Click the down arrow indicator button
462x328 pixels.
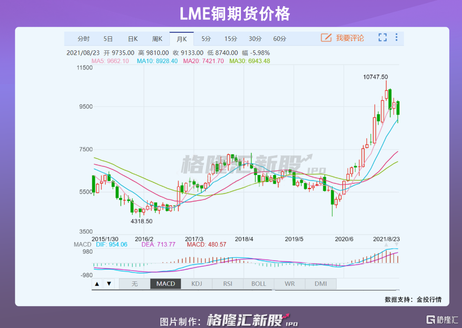108,284
